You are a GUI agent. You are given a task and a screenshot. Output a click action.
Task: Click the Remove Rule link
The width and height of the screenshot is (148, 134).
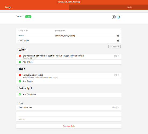point(69,126)
